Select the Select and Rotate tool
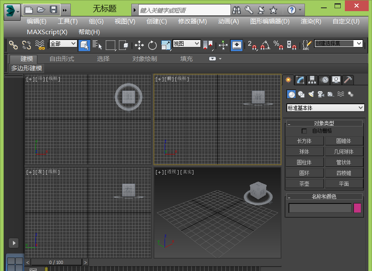Viewport: 372px width, 271px height. pos(152,45)
